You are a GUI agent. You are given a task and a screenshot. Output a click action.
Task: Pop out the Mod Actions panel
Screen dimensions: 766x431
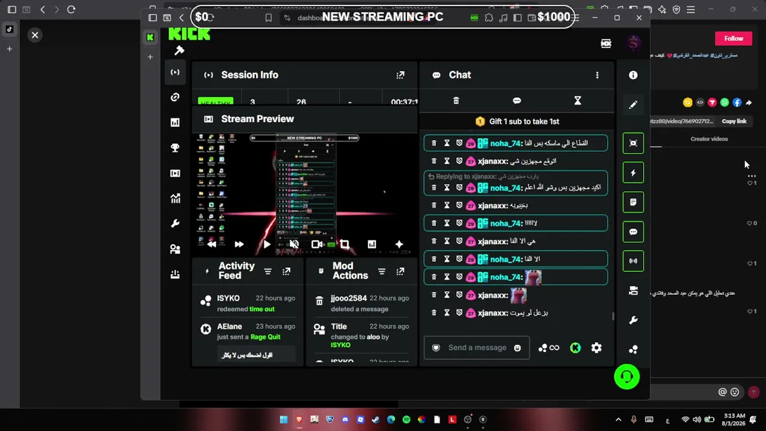(400, 272)
